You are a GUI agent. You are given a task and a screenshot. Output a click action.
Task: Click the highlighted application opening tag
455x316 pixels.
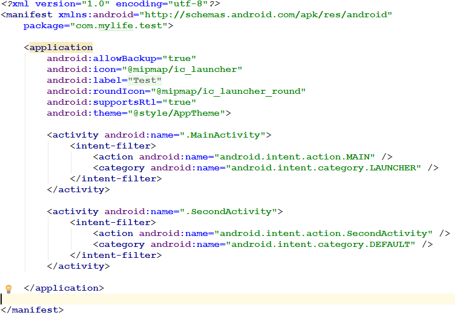pyautogui.click(x=58, y=48)
